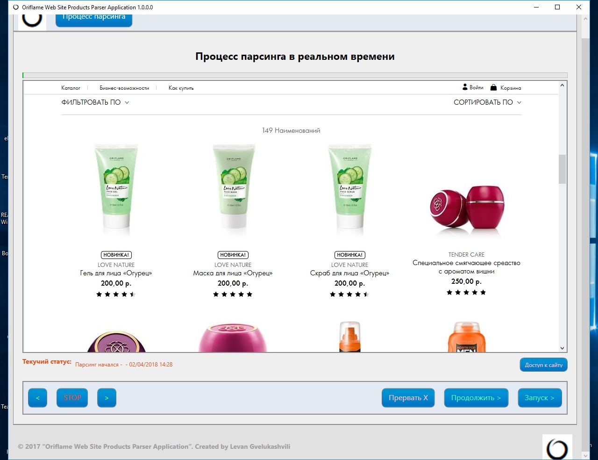This screenshot has width=598, height=460.
Task: Open the Корзина shopping bag icon
Action: [x=493, y=87]
